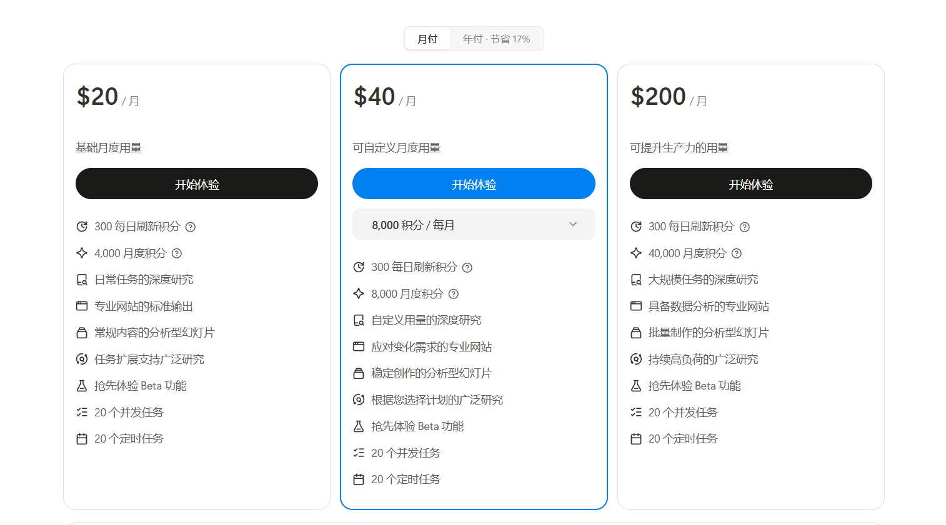Switch to 年付 · 节省 17% billing tab
The image size is (946, 525).
496,39
